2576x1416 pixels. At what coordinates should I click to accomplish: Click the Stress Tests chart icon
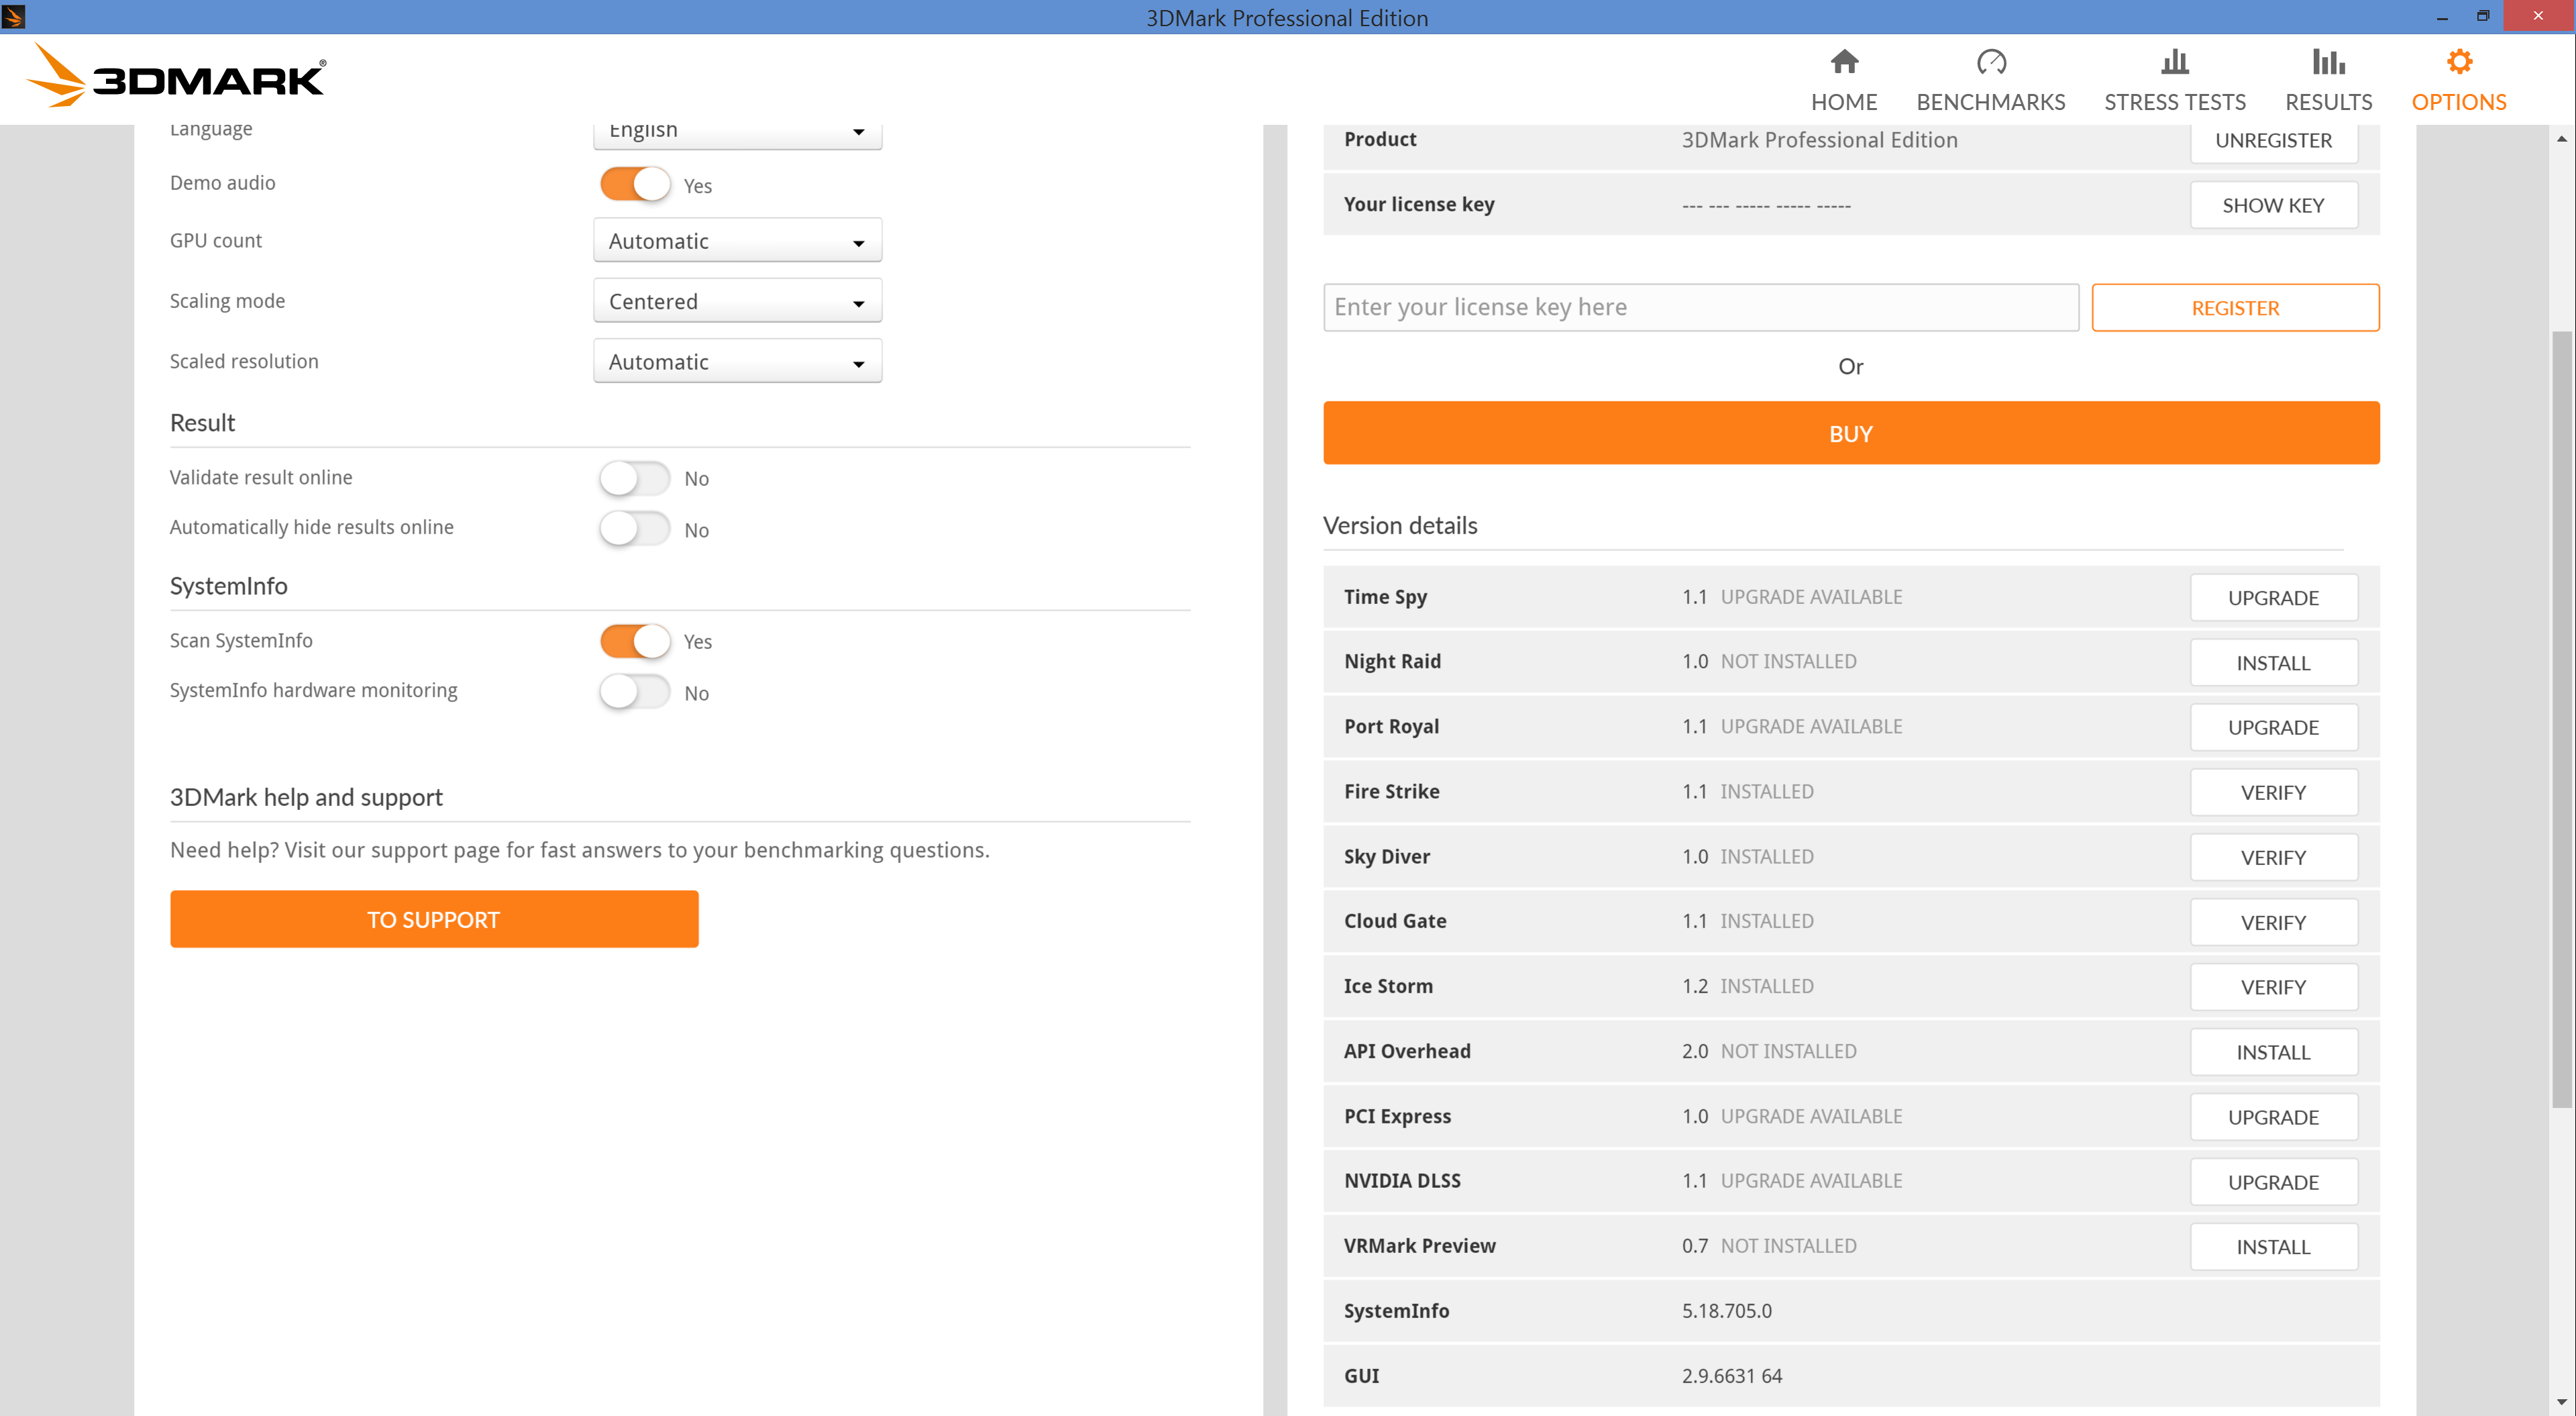2174,62
